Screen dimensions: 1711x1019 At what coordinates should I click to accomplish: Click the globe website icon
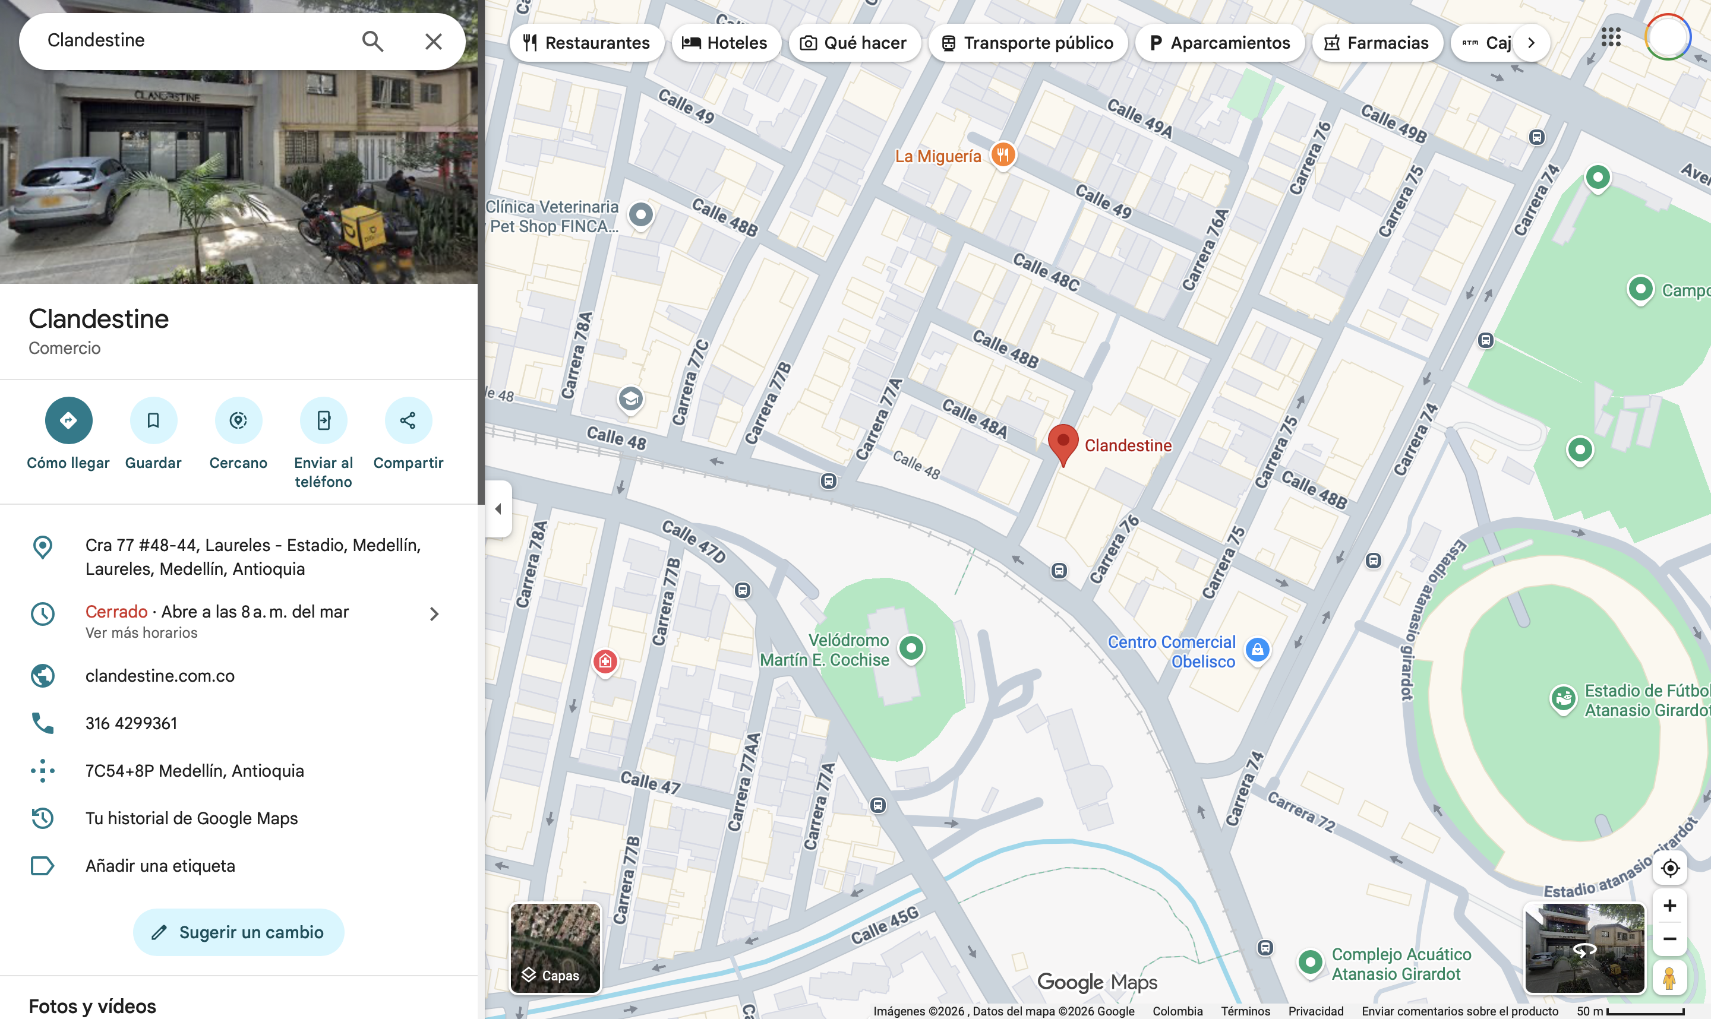coord(43,676)
